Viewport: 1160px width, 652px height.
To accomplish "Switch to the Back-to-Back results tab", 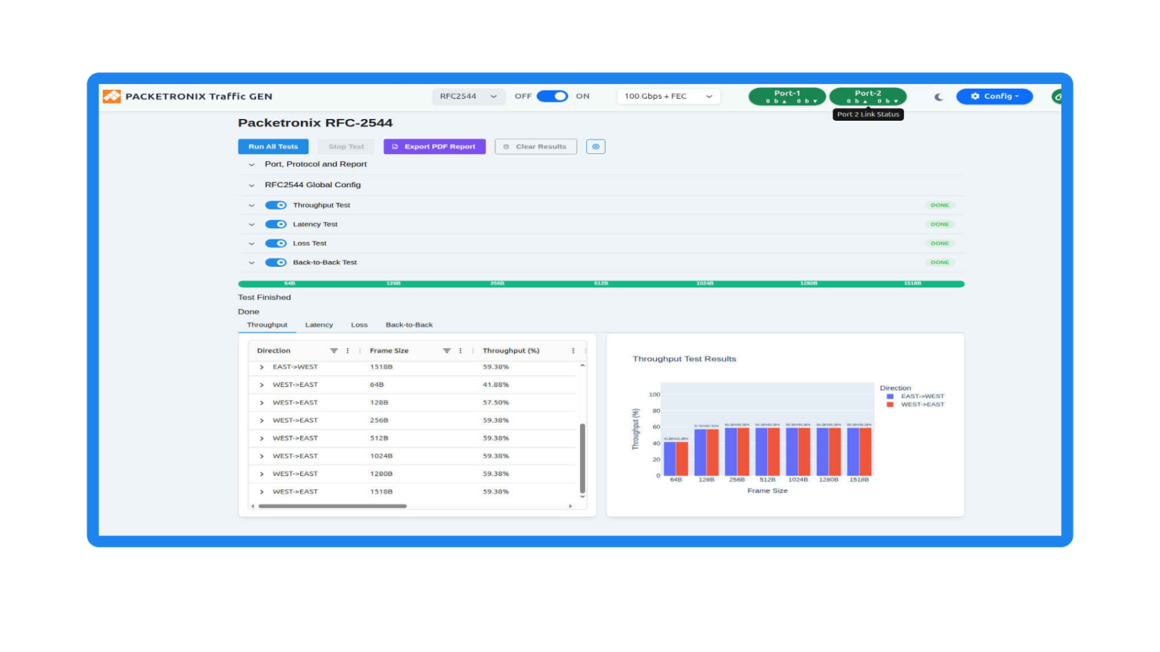I will tap(409, 325).
